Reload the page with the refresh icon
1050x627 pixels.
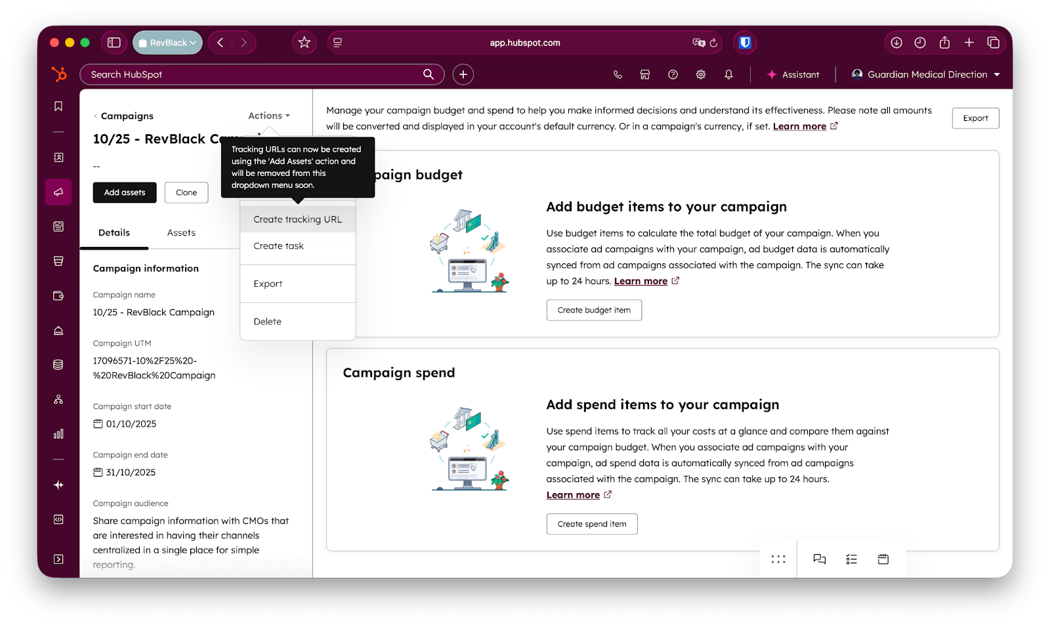click(x=714, y=43)
